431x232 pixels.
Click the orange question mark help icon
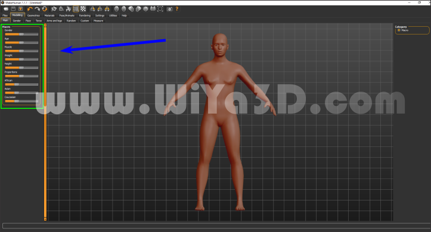pyautogui.click(x=177, y=9)
